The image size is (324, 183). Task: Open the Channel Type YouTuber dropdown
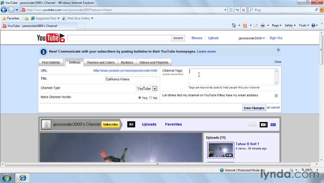147,88
